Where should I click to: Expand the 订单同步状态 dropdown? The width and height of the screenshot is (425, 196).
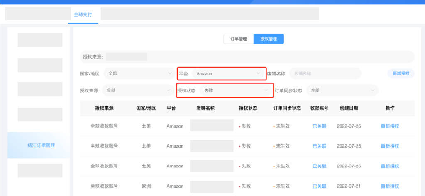(342, 90)
